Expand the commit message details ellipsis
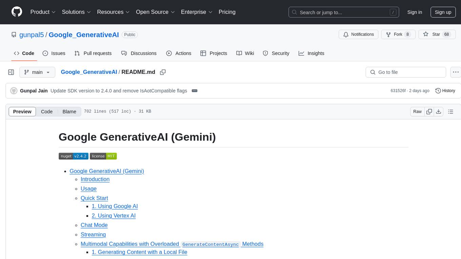461x259 pixels. [195, 91]
